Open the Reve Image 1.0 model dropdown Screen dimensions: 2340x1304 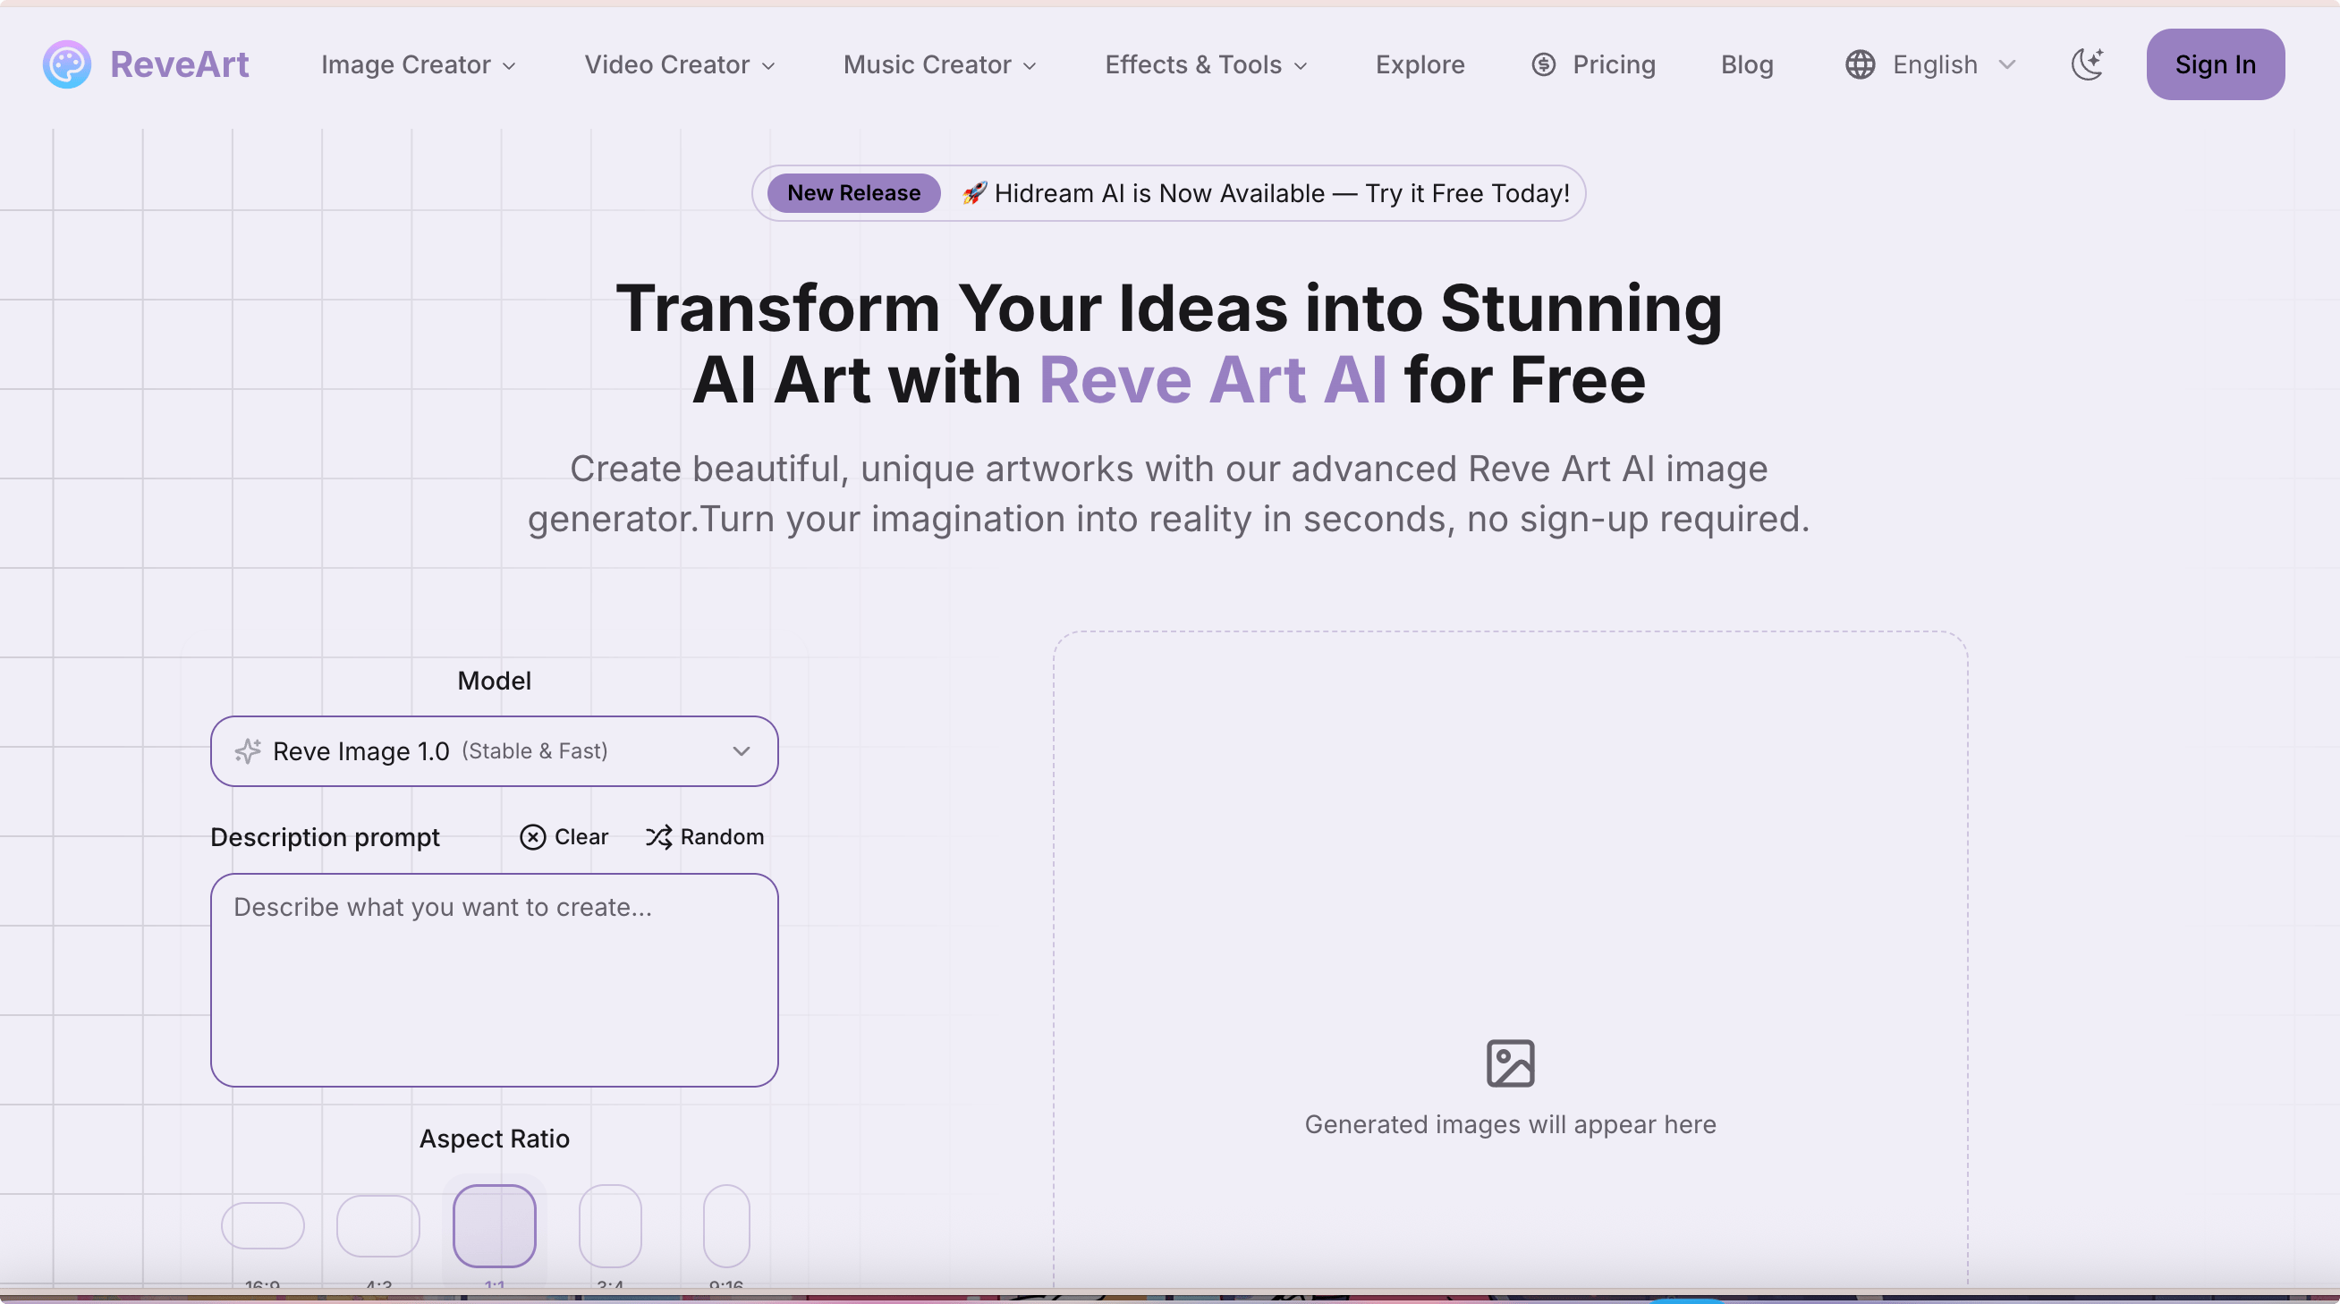[x=494, y=751]
